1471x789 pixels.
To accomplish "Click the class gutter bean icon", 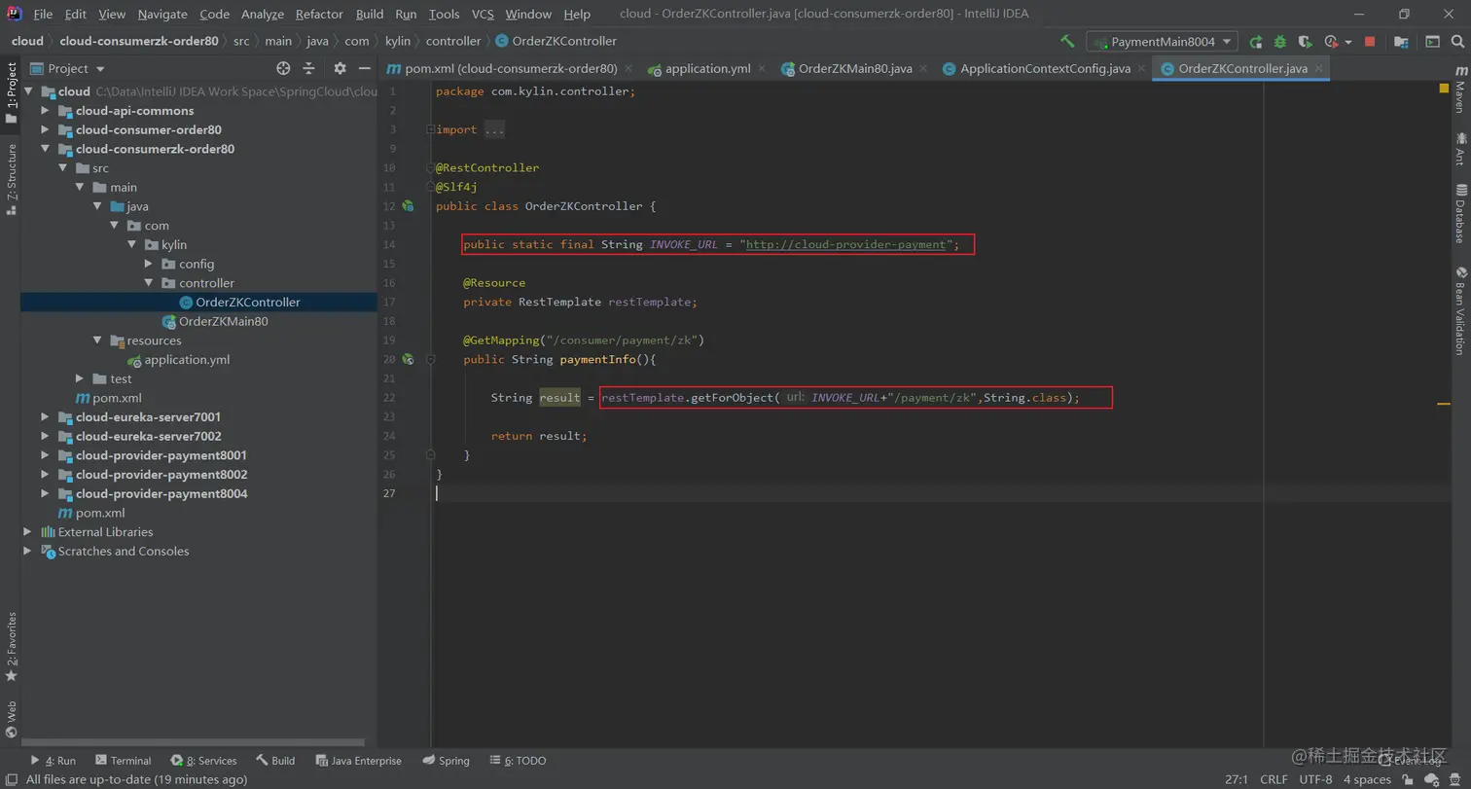I will coord(408,206).
